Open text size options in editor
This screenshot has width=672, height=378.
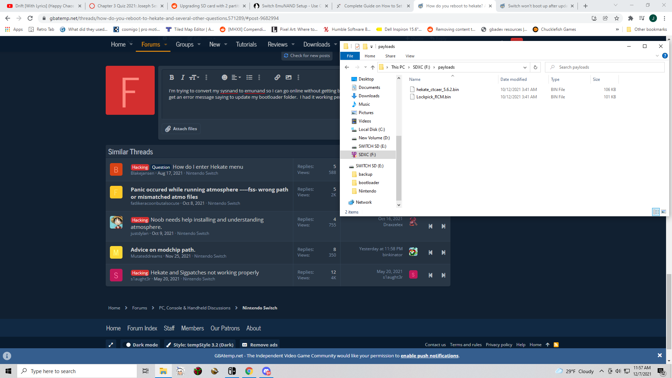(194, 77)
